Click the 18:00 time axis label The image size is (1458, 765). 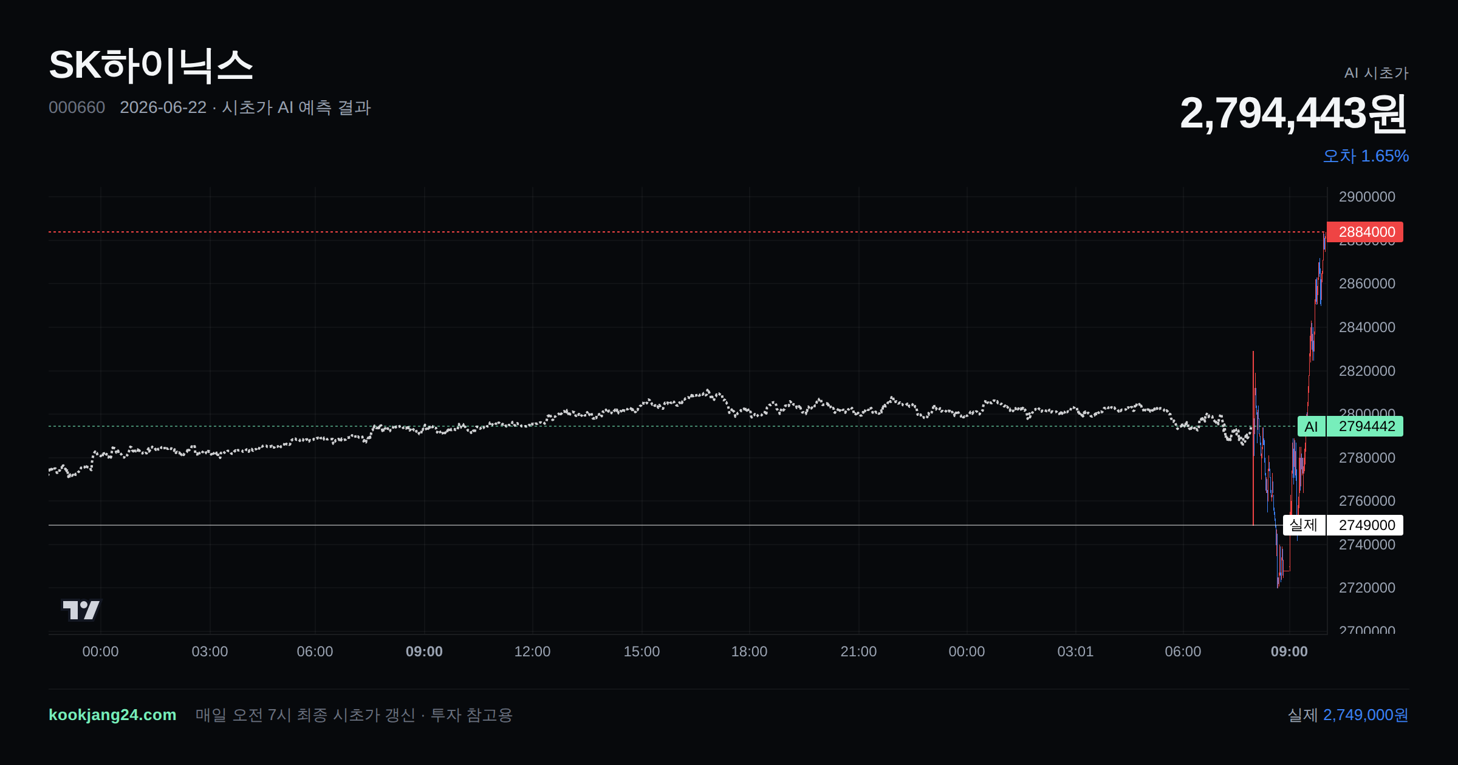pyautogui.click(x=749, y=651)
